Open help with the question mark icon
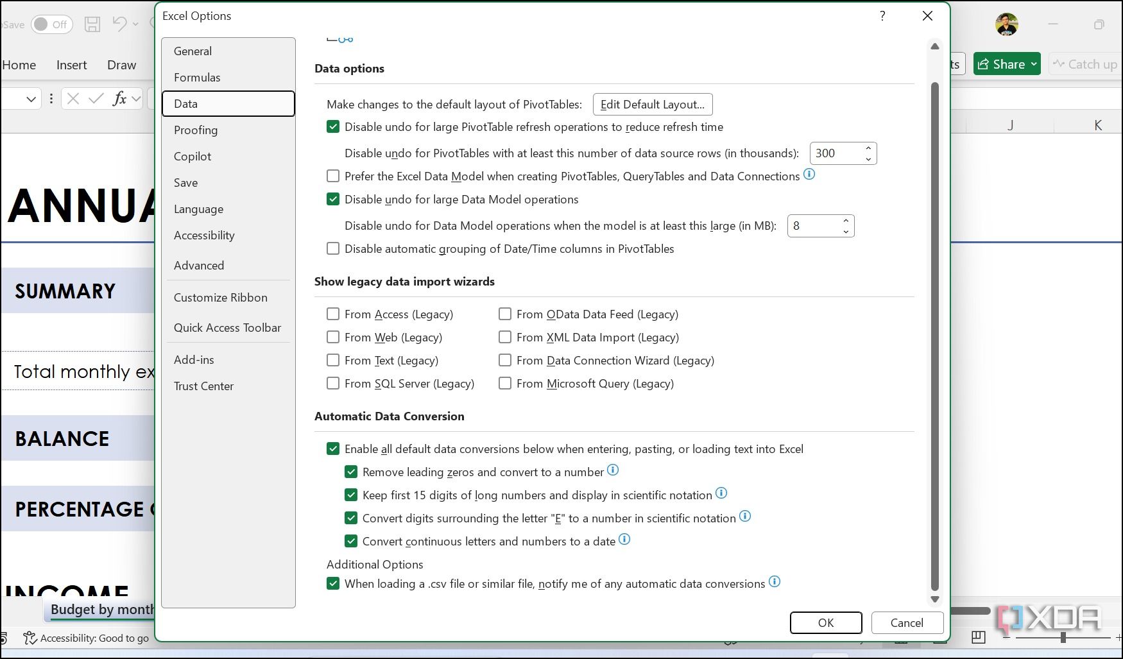1123x659 pixels. point(882,16)
